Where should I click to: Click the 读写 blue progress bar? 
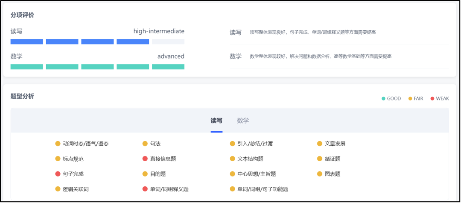97,42
